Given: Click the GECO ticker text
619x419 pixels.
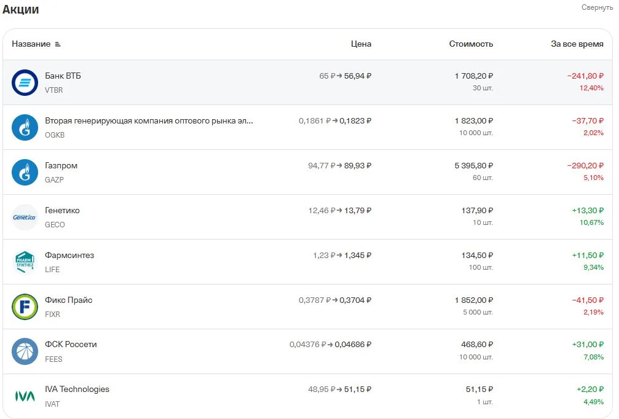Looking at the screenshot, I should coord(55,224).
